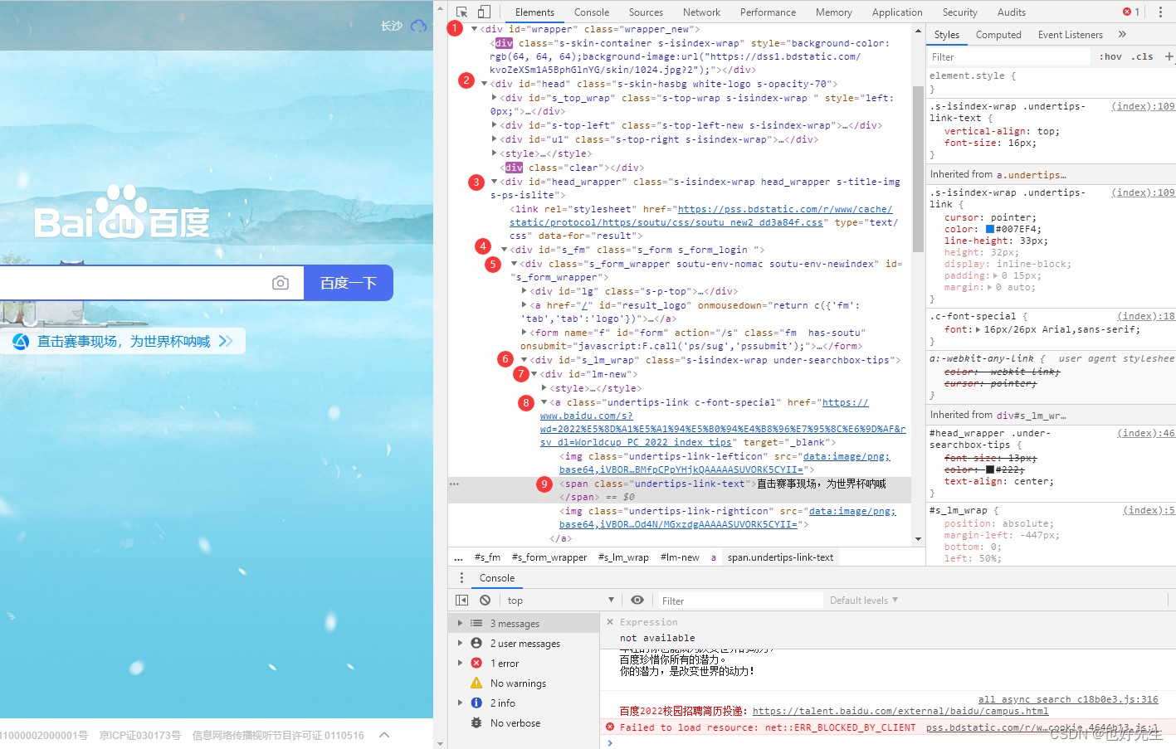Image resolution: width=1176 pixels, height=749 pixels.
Task: Click the dark #222 color swatch
Action: 990,469
